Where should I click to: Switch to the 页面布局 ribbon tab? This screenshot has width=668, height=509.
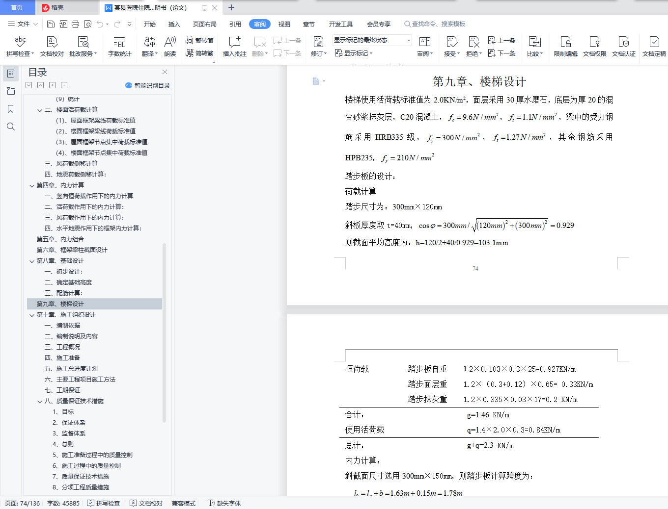[x=205, y=24]
